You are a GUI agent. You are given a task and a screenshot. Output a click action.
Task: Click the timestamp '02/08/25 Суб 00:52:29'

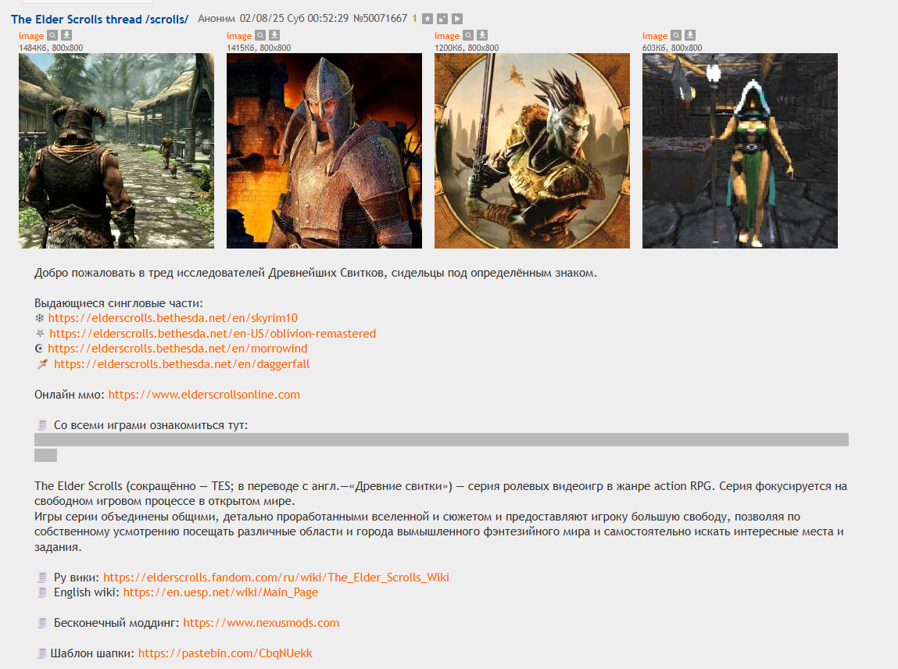click(x=294, y=18)
